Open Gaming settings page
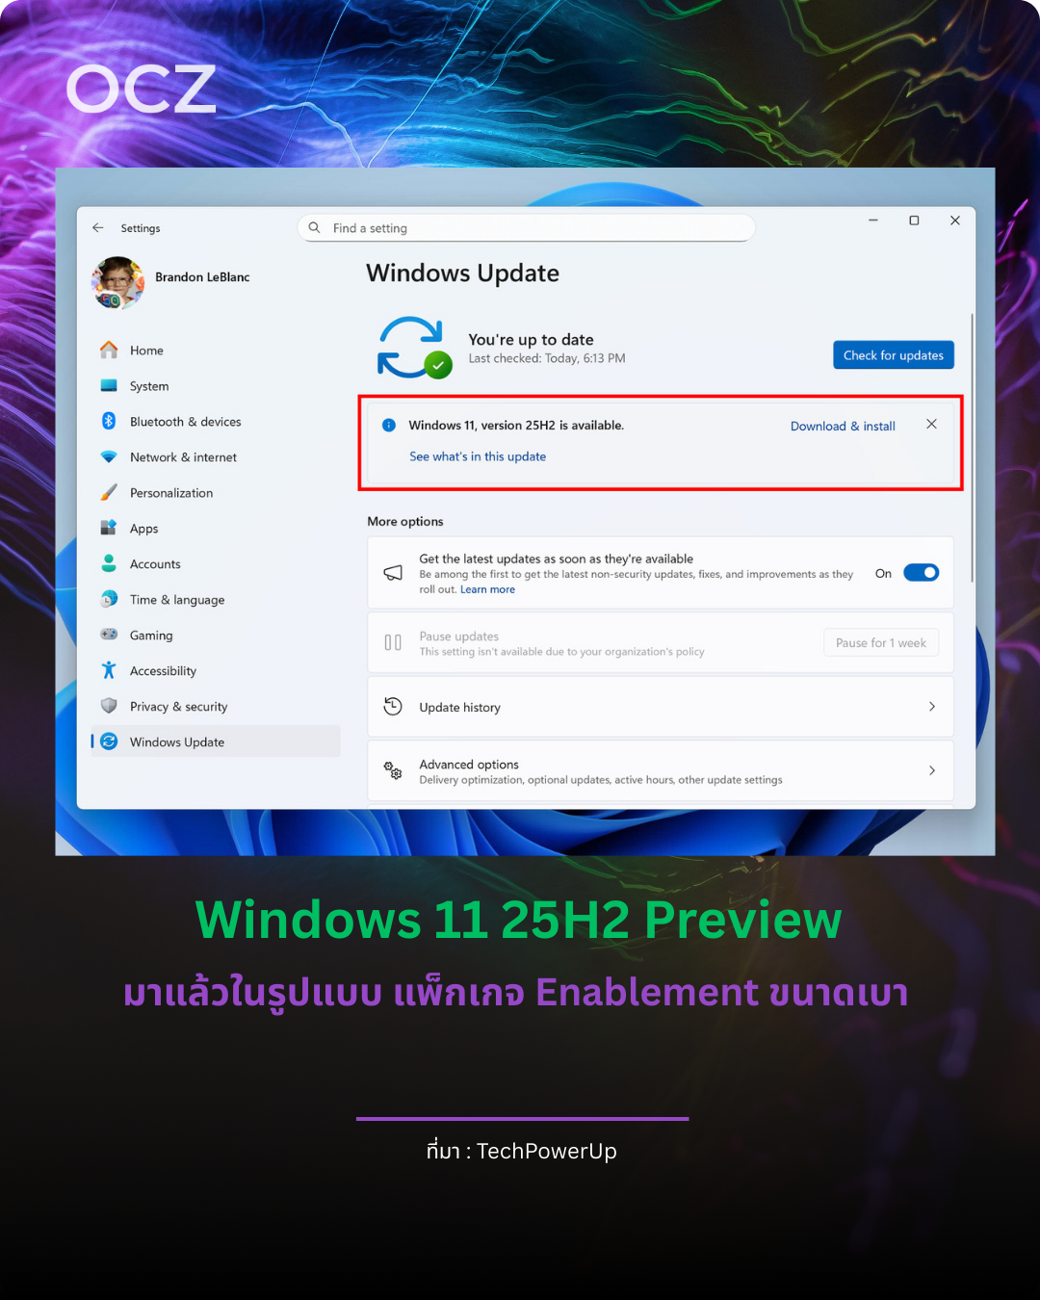Screen dimensions: 1040x1300 click(216, 636)
